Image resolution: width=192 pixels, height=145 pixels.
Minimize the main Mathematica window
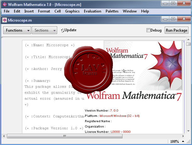(x=165, y=3)
